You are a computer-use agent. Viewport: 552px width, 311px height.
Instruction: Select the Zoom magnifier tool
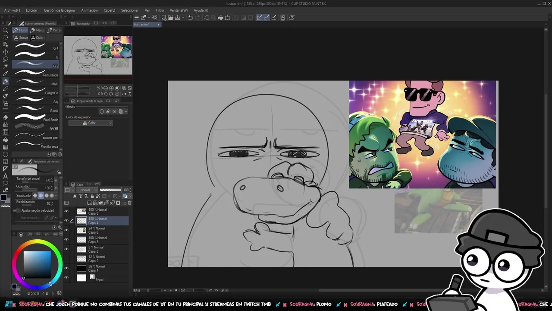click(6, 30)
